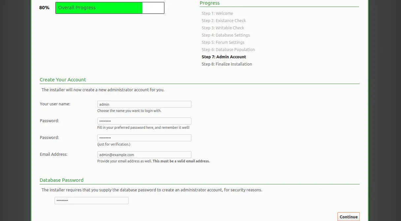This screenshot has width=401, height=221.
Task: Click the 'Create Your Account' heading
Action: (63, 80)
